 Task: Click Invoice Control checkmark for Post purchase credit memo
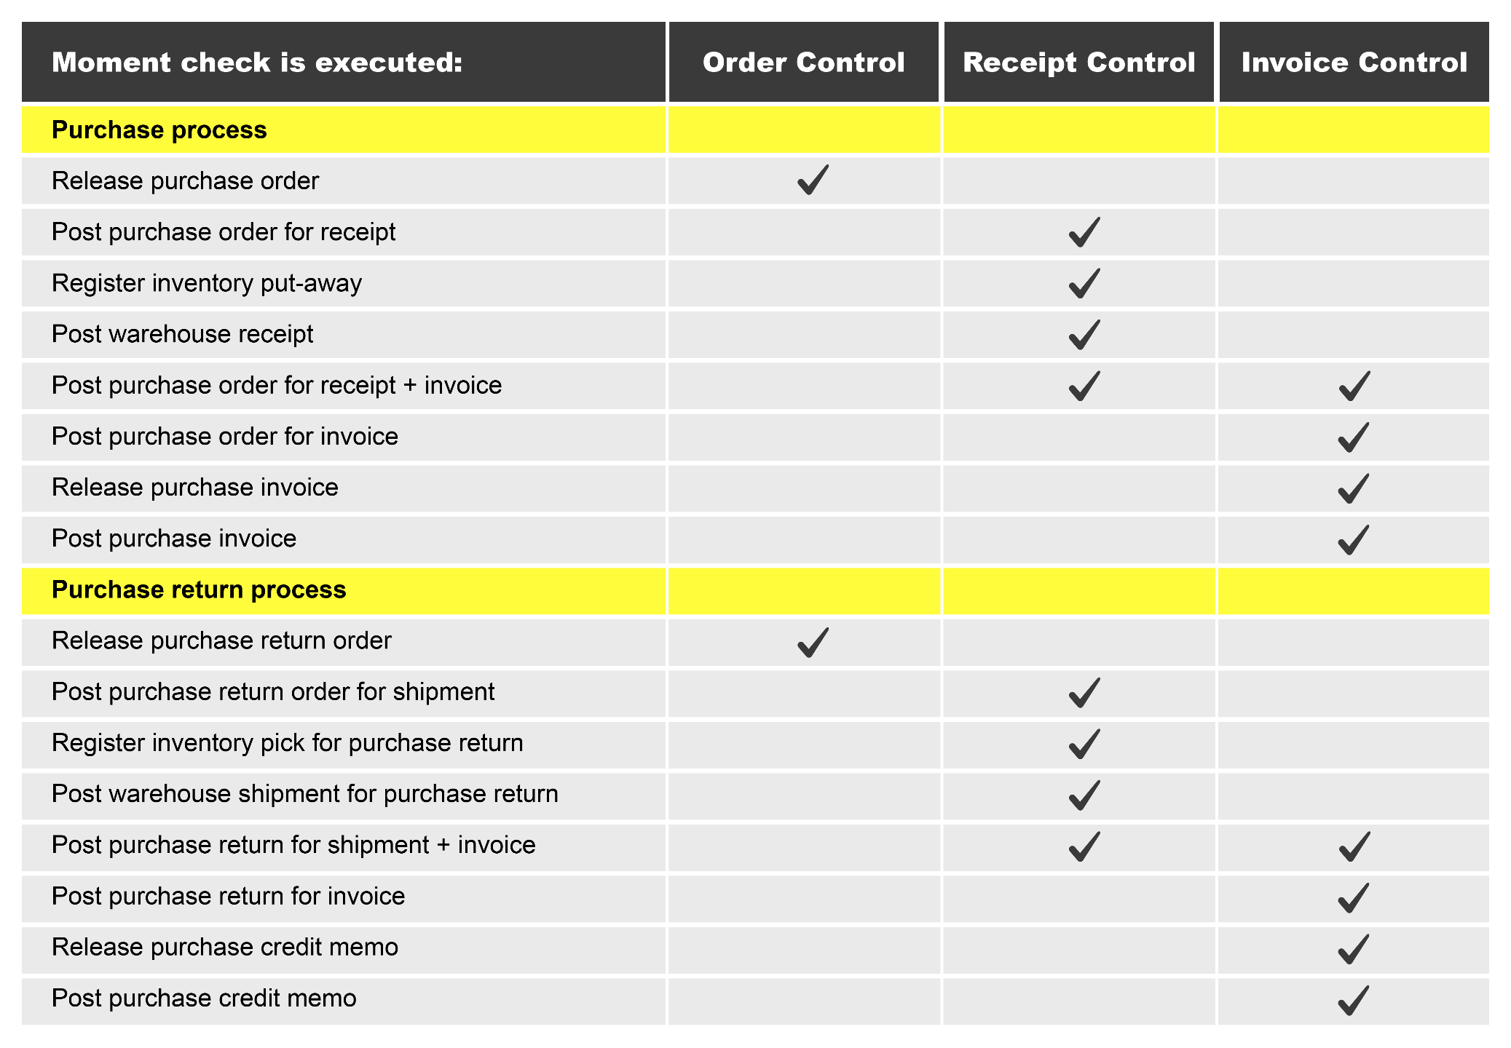[x=1354, y=1000]
